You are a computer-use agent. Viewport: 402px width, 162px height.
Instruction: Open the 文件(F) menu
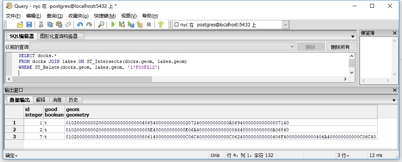click(x=13, y=16)
